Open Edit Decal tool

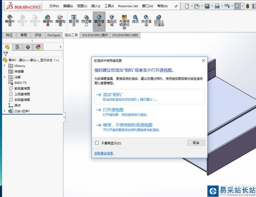61,21
